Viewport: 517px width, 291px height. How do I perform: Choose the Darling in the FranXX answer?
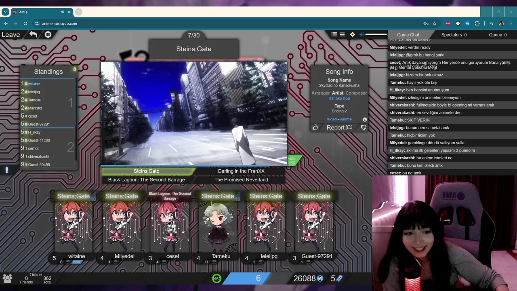click(241, 171)
